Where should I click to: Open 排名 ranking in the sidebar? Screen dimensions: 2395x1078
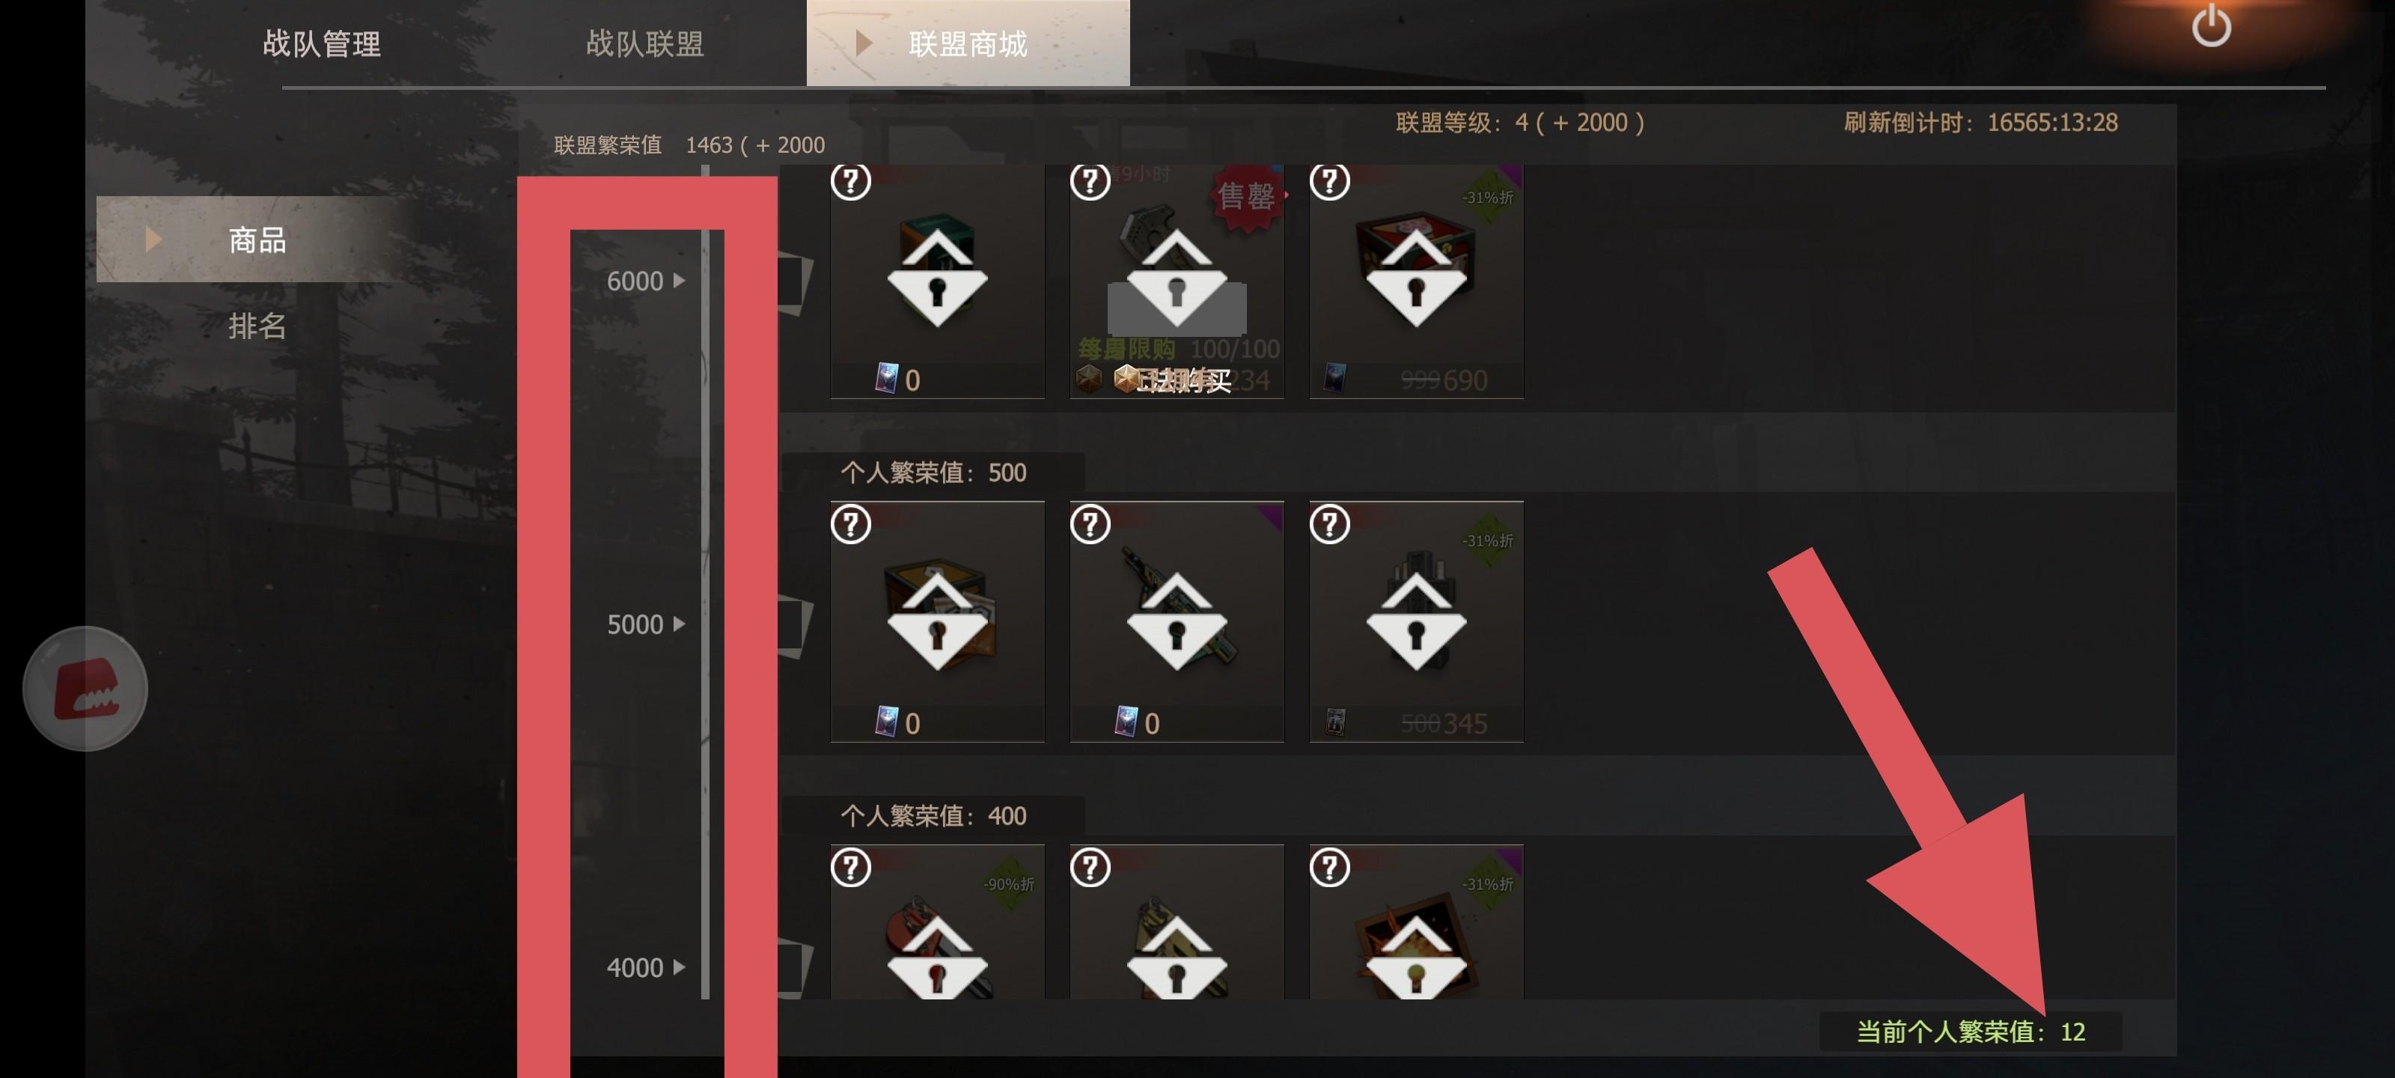[257, 326]
